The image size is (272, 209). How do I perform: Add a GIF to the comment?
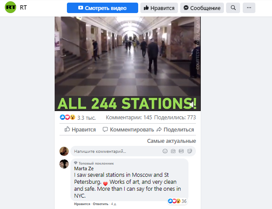coord(181,152)
